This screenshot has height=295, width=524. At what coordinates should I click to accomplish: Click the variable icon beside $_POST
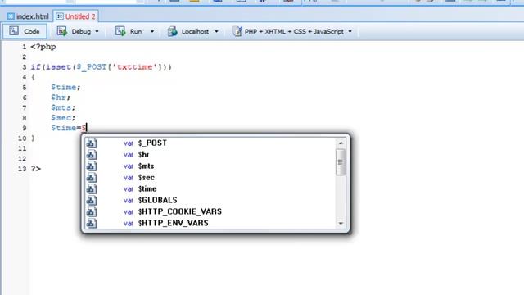[x=91, y=143]
